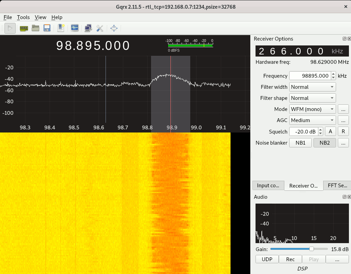This screenshot has height=274, width=351.
Task: Start DSP with the play icon
Action: (10, 28)
